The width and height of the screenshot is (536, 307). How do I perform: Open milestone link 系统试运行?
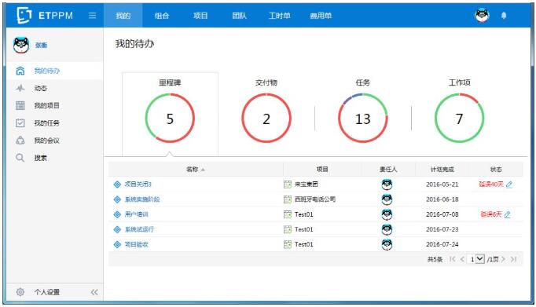coord(139,229)
